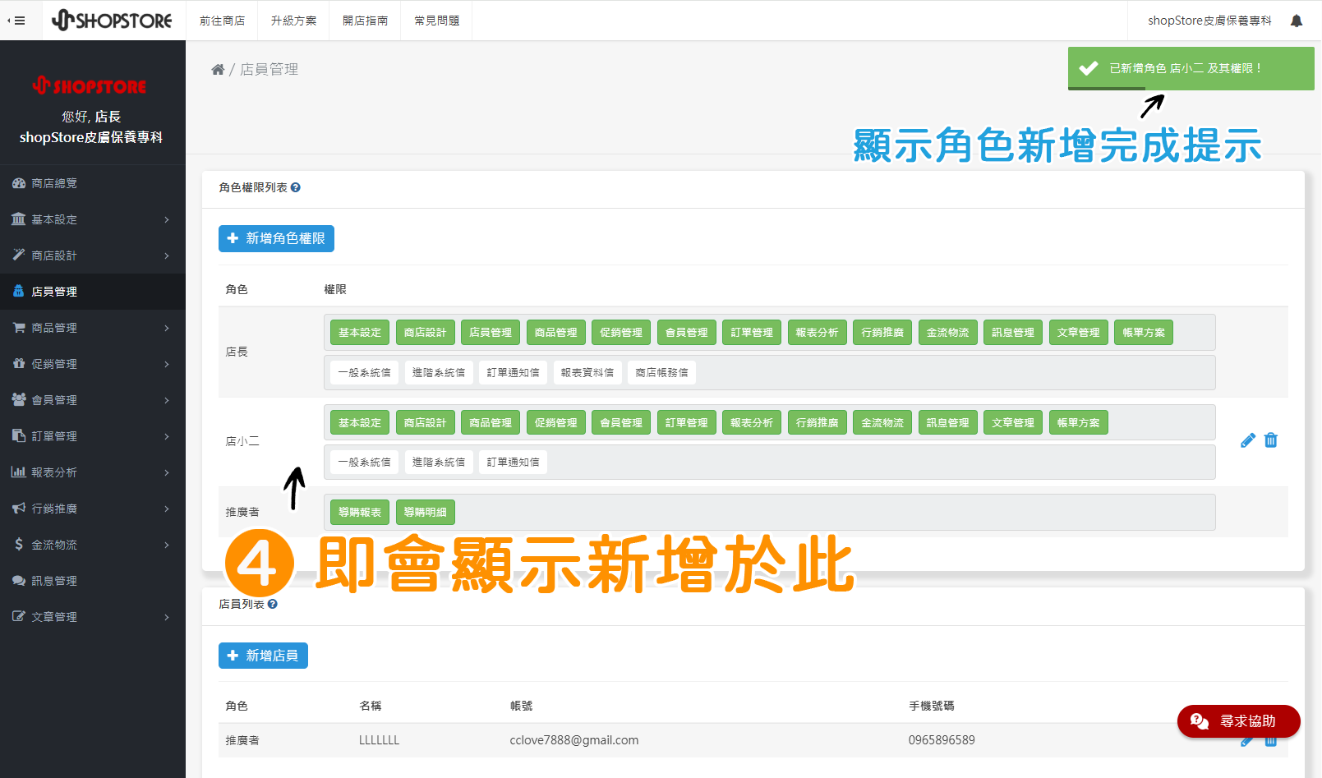Click the 基本設定 bank icon in the sidebar
The height and width of the screenshot is (778, 1322).
(19, 219)
